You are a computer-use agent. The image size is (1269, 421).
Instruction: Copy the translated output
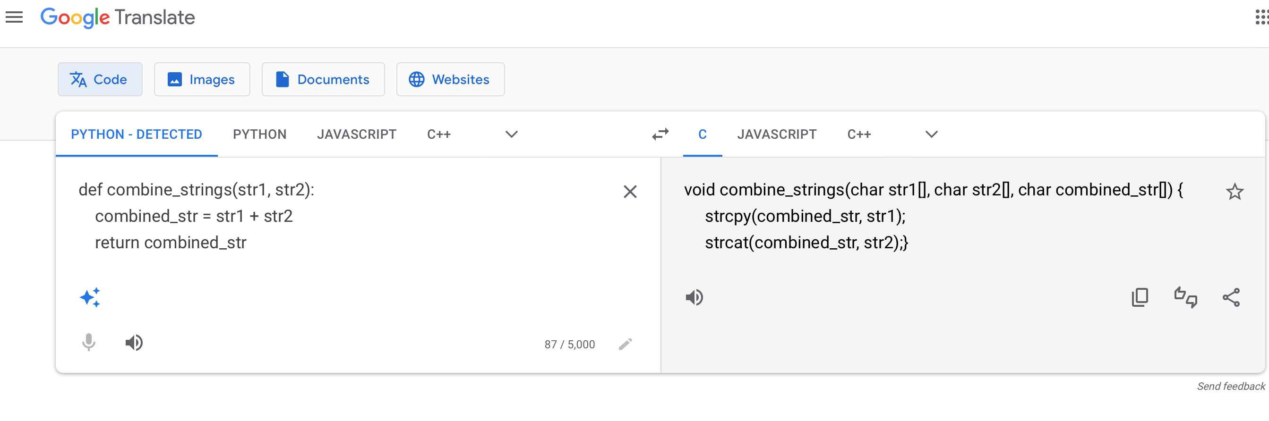[1140, 297]
